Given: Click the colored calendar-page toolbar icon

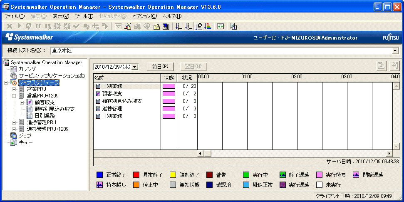Looking at the screenshot, I should [x=128, y=26].
